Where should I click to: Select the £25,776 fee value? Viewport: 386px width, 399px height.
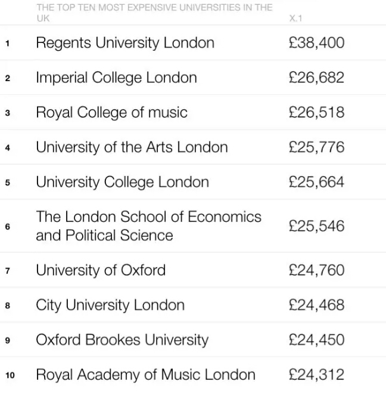316,147
